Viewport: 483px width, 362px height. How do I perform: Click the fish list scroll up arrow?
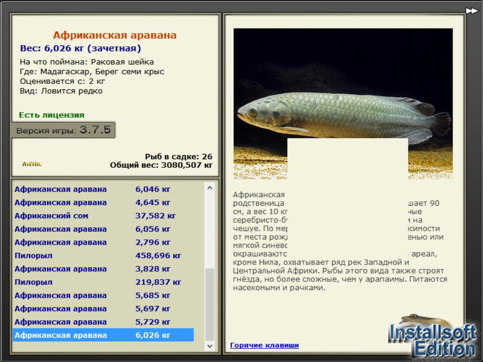[x=210, y=188]
